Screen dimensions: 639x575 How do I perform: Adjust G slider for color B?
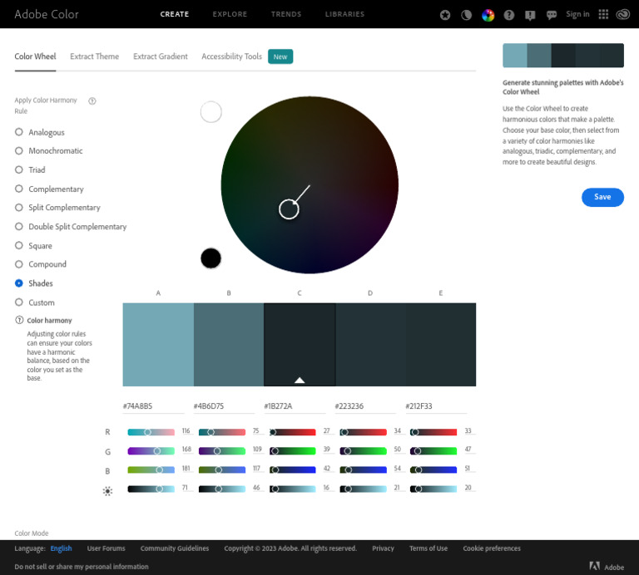coord(221,451)
